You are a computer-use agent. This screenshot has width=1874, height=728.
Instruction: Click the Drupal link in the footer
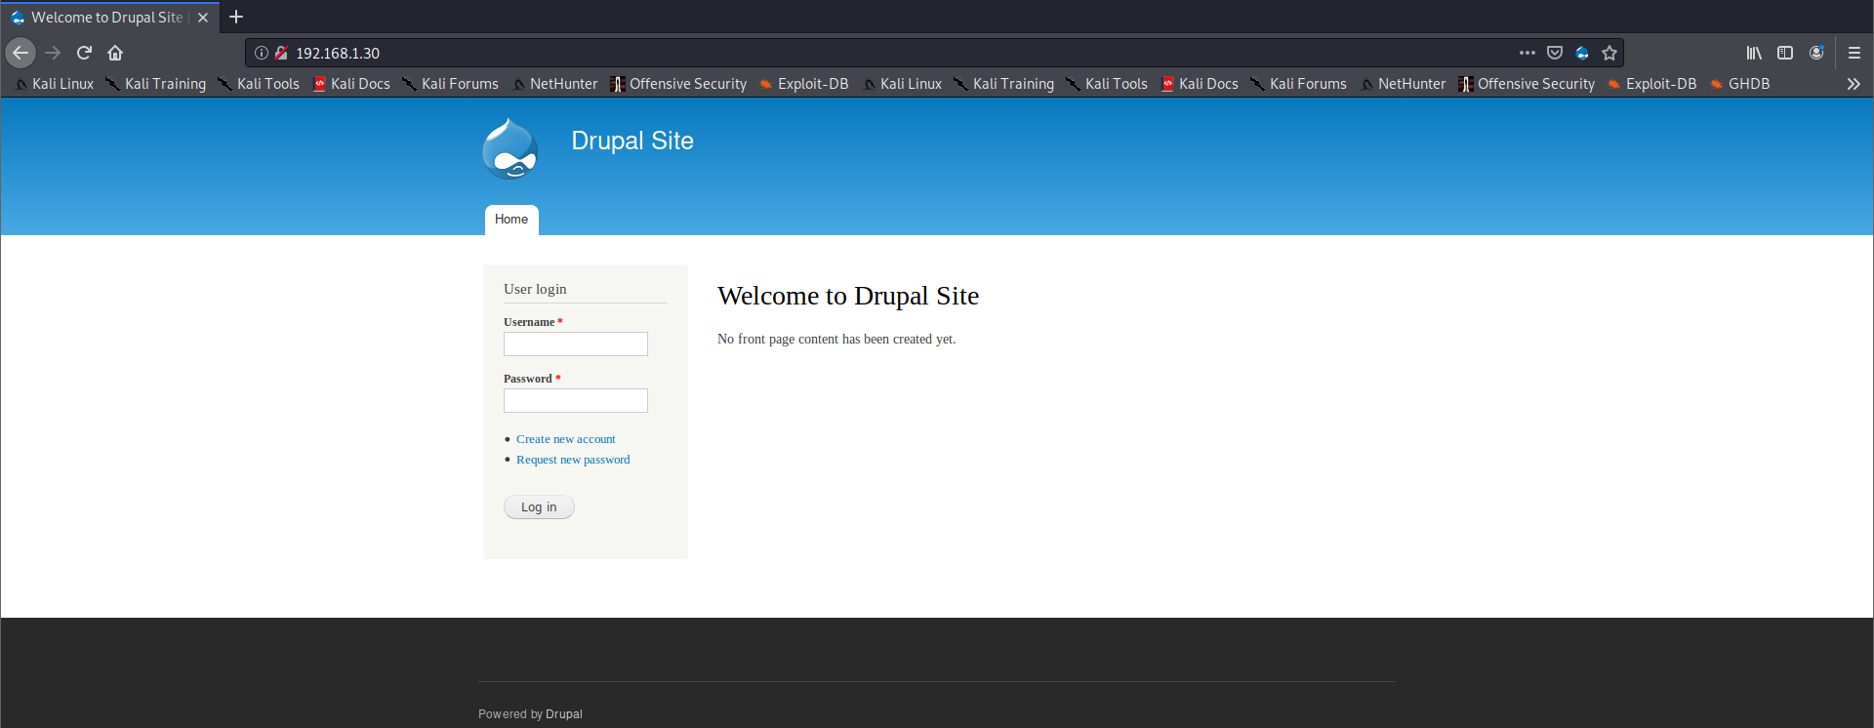pyautogui.click(x=564, y=714)
